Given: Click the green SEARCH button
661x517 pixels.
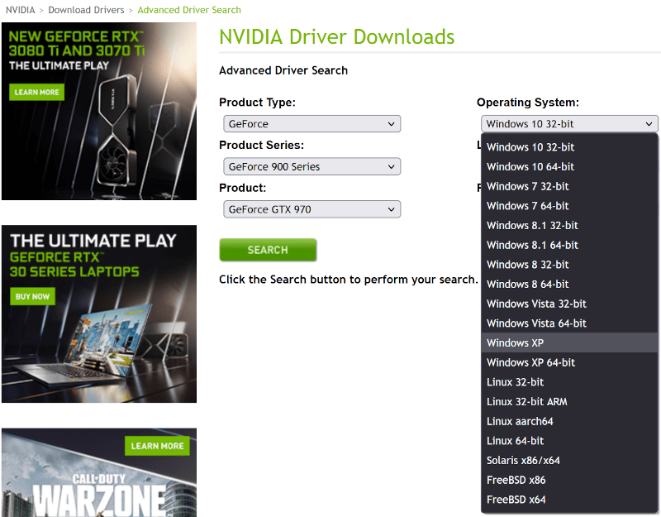Looking at the screenshot, I should pyautogui.click(x=268, y=250).
